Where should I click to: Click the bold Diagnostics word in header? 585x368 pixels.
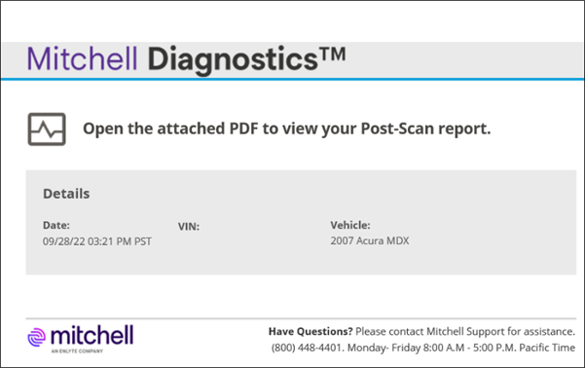[x=233, y=60]
